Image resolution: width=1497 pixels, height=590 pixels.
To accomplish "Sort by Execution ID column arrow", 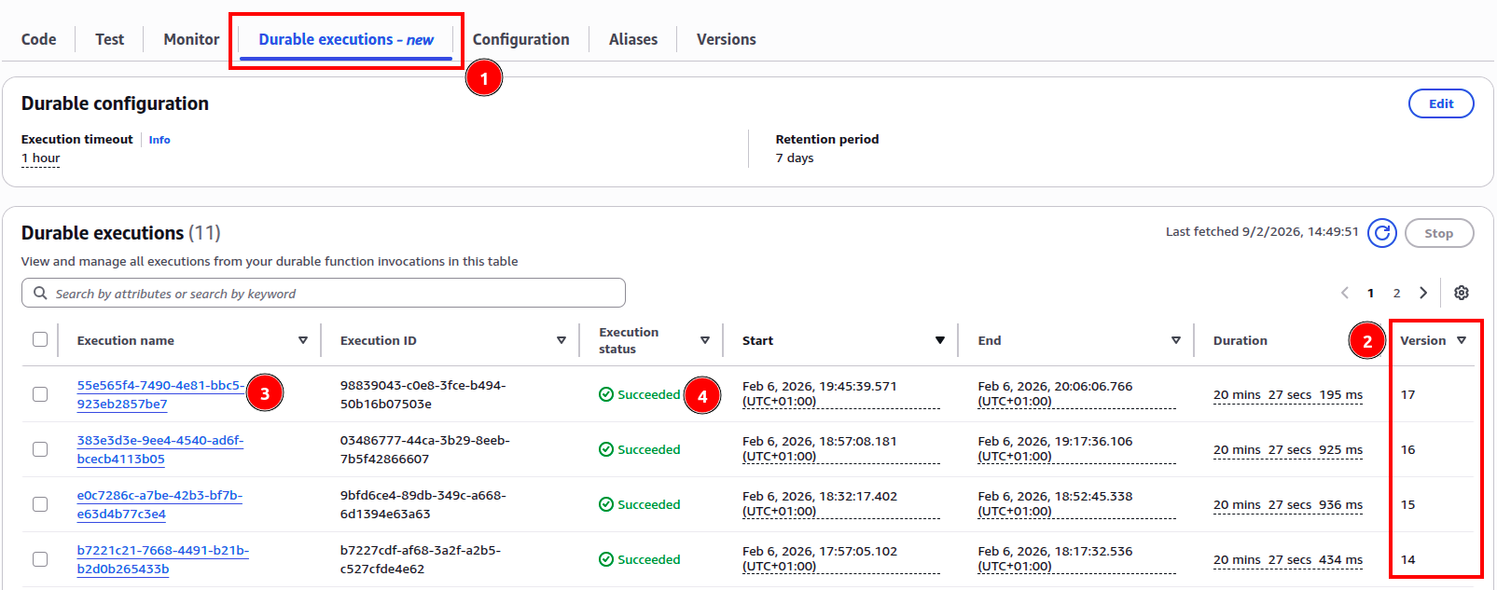I will [561, 340].
